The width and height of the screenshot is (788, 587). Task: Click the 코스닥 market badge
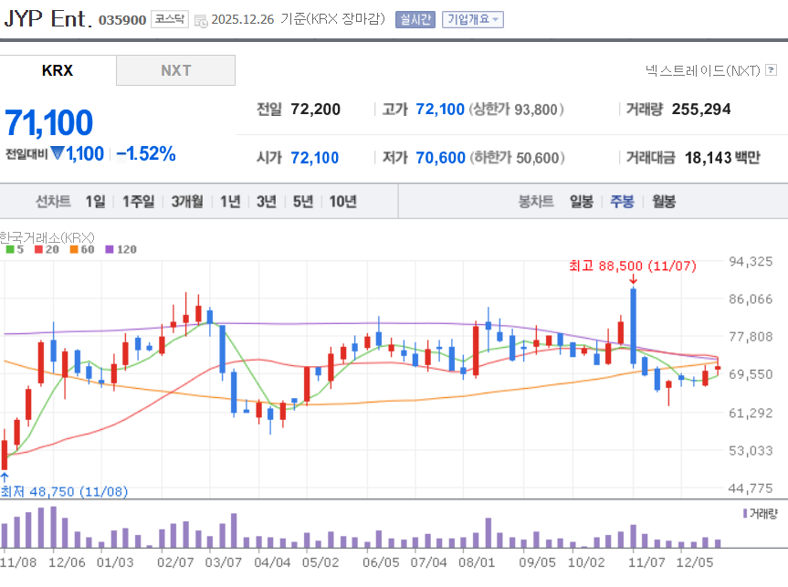coord(170,19)
